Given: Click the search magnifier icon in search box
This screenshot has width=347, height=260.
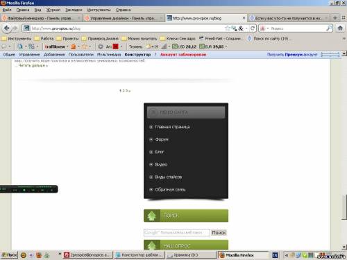Looking at the screenshot, I should [x=329, y=28].
